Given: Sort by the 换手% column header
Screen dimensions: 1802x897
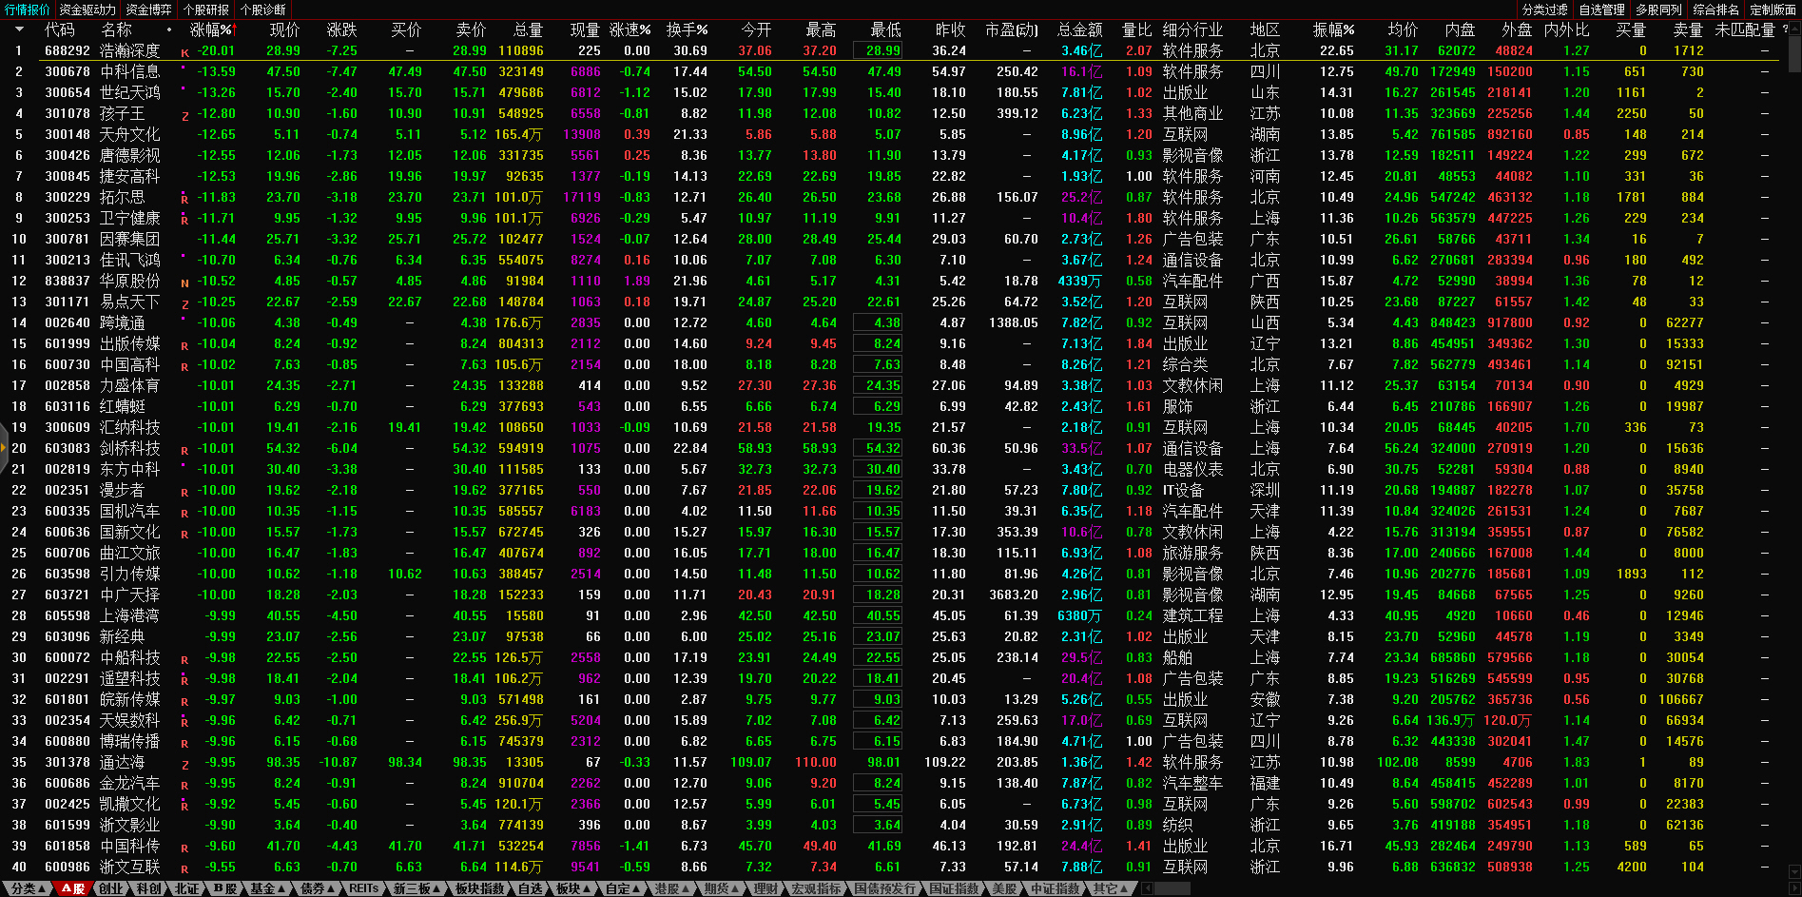Looking at the screenshot, I should [x=687, y=29].
